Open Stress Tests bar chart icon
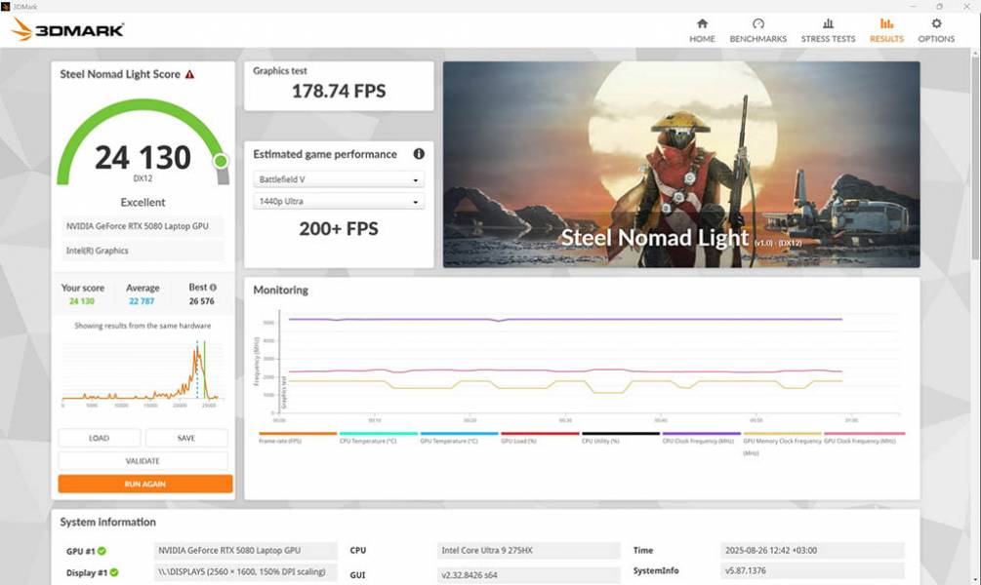 coord(828,24)
